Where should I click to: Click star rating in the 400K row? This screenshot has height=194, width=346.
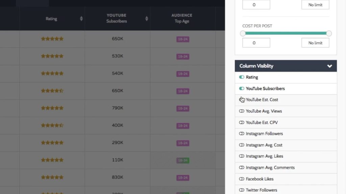(52, 125)
